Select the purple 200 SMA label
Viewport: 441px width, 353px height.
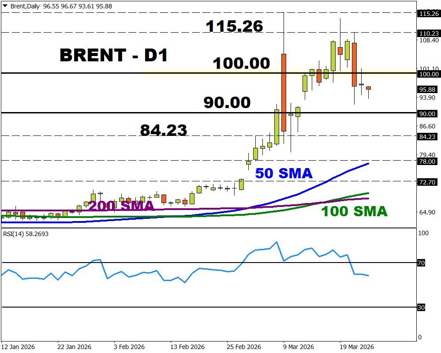pyautogui.click(x=121, y=206)
